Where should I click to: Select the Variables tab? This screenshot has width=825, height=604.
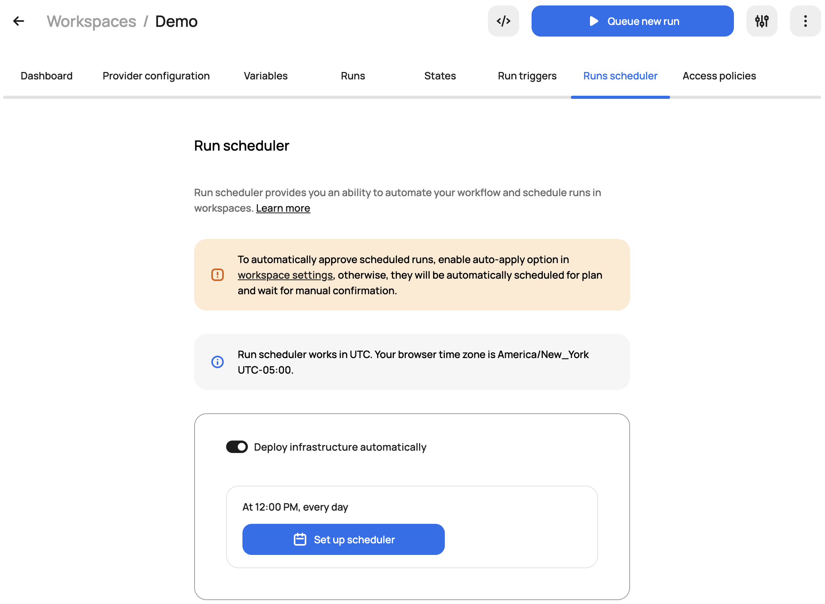click(266, 76)
